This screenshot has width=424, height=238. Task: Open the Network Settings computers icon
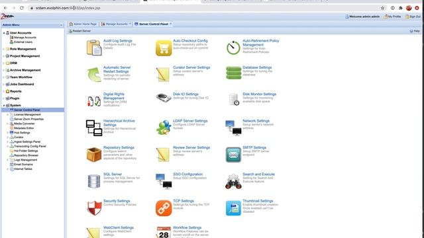233,128
